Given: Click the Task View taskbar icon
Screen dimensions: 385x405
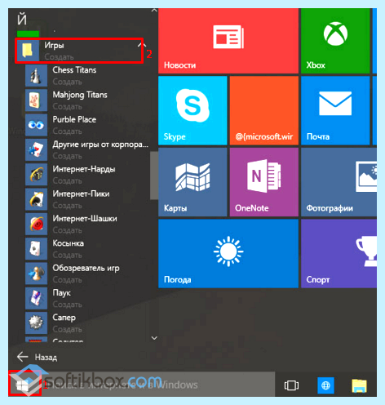Looking at the screenshot, I should pyautogui.click(x=291, y=385).
